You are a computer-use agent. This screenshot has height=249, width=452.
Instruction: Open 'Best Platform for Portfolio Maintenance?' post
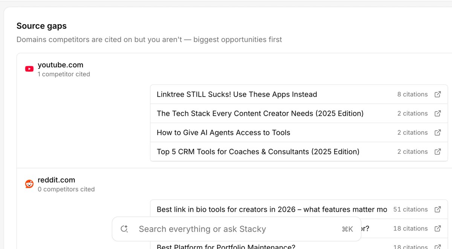tap(226, 246)
